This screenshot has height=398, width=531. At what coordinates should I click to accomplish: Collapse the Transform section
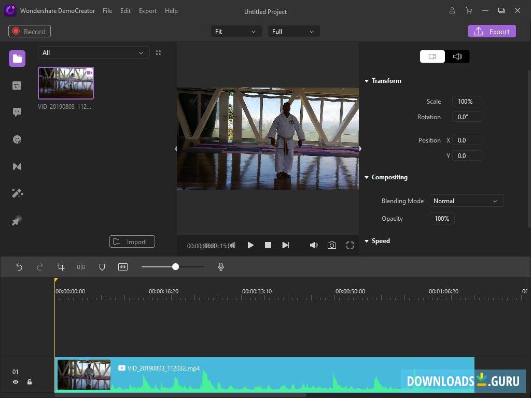coord(367,81)
